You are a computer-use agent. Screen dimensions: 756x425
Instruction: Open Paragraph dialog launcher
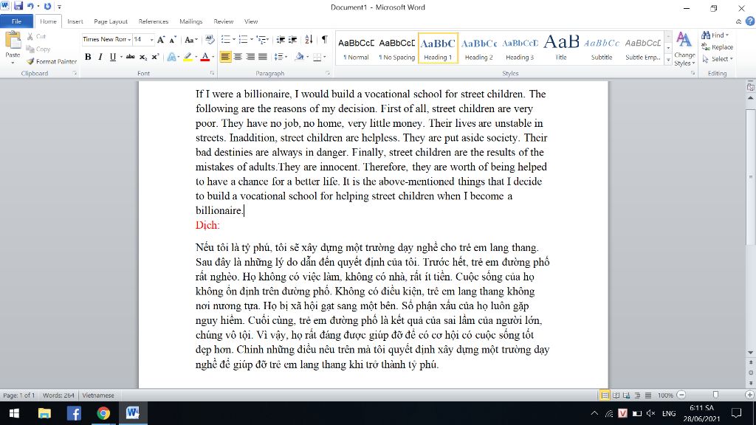tap(328, 73)
